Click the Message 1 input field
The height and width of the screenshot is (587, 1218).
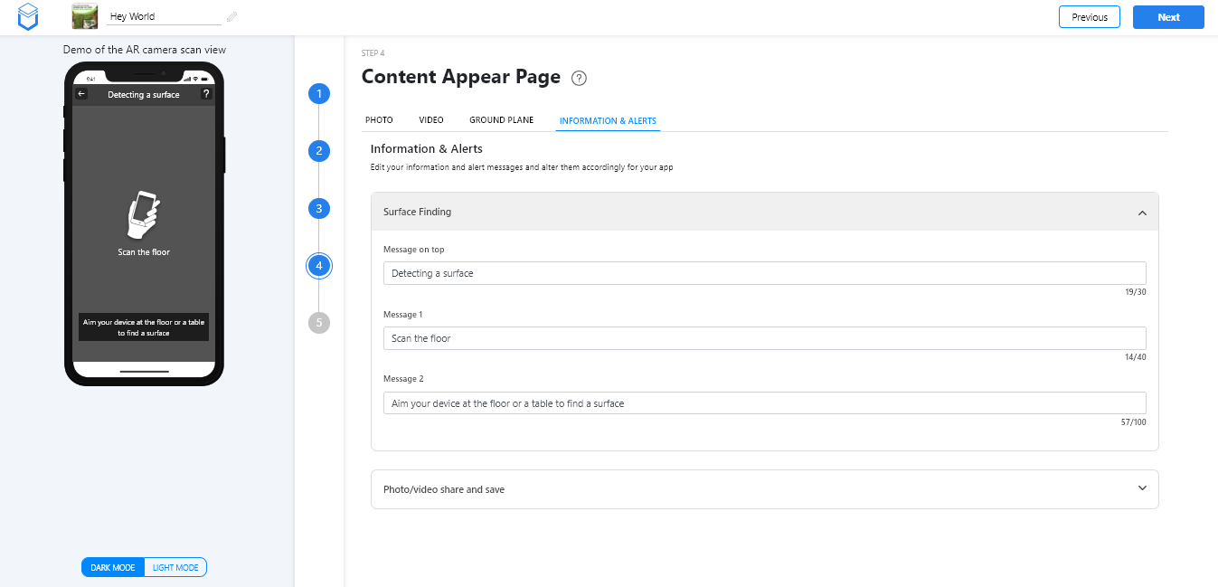click(764, 338)
